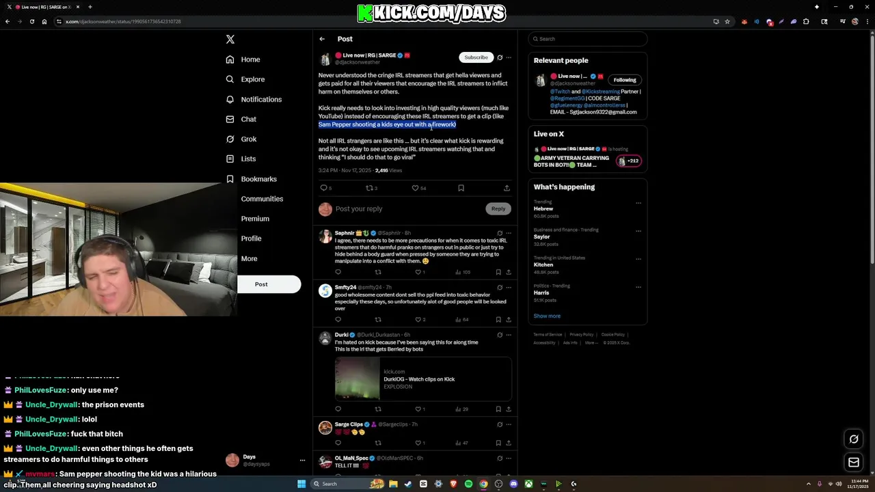Open a new browser tab
The width and height of the screenshot is (875, 492).
click(x=90, y=7)
